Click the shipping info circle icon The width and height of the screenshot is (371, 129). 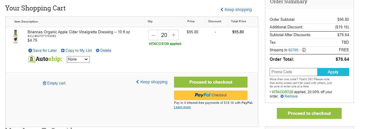304,50
